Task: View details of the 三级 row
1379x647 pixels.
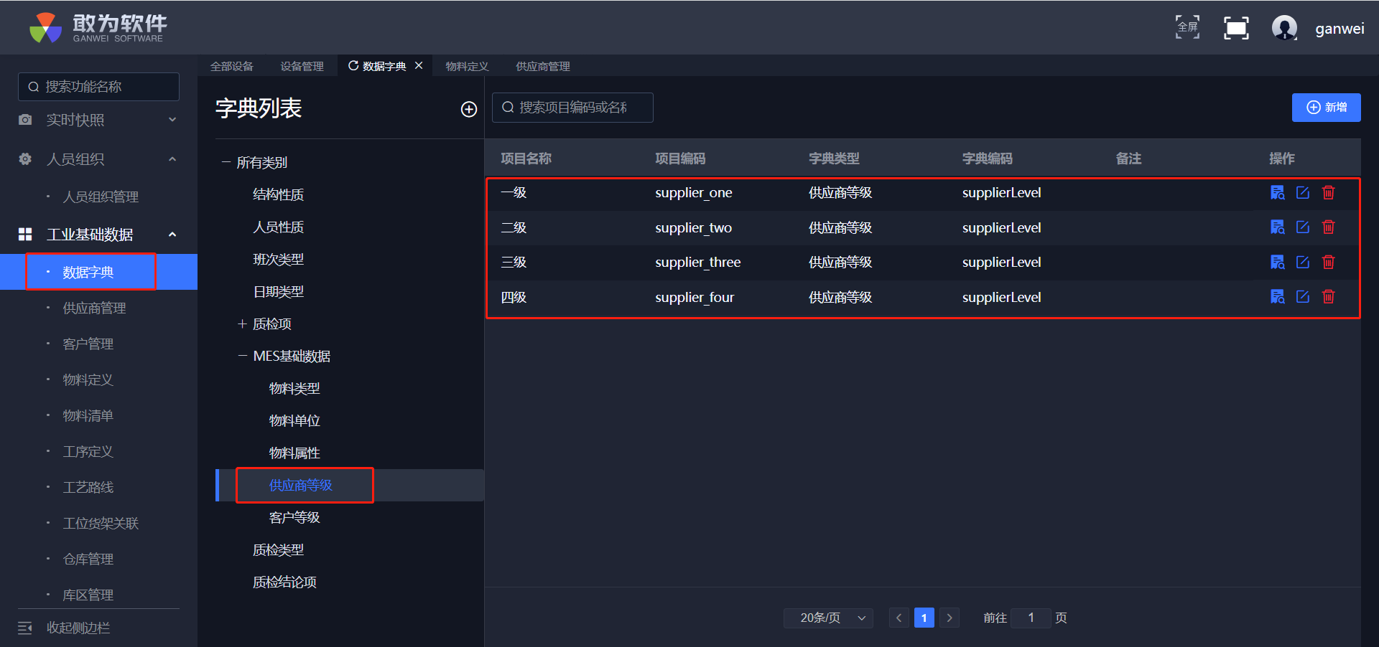Action: (1278, 262)
